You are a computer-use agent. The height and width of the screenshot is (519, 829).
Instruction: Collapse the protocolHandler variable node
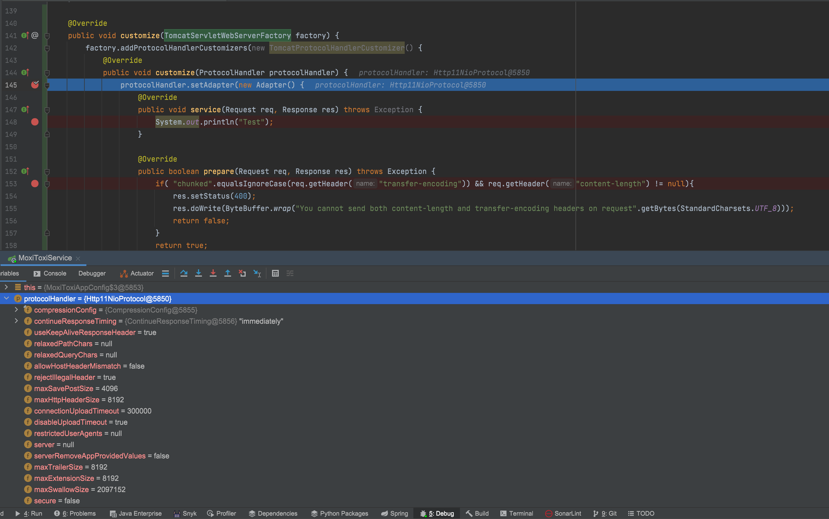6,298
